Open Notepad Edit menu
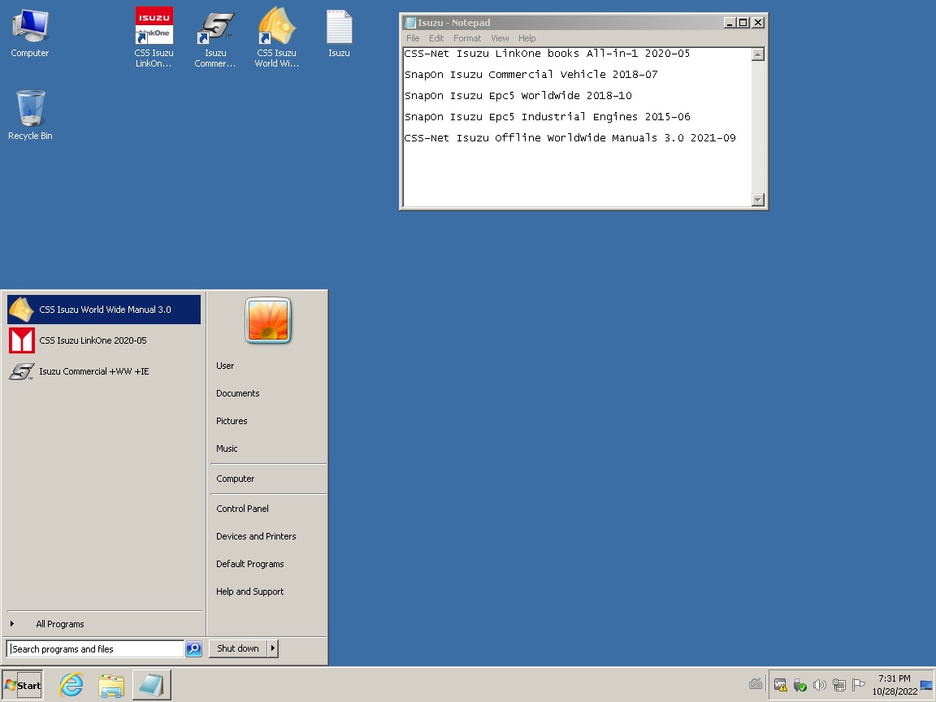The image size is (936, 702). point(436,38)
